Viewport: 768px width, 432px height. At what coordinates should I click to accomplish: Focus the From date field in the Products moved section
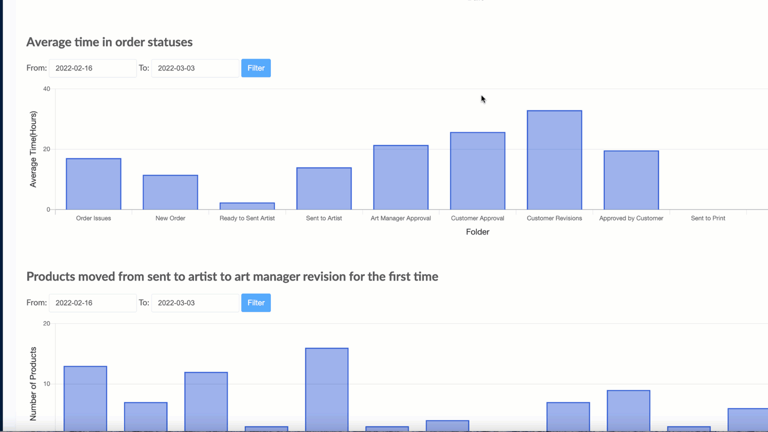(93, 303)
